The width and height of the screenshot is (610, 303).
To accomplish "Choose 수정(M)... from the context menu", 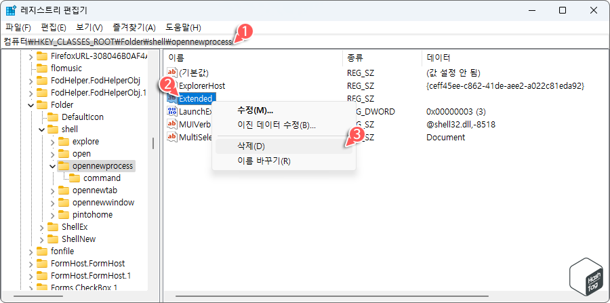I will [x=283, y=110].
